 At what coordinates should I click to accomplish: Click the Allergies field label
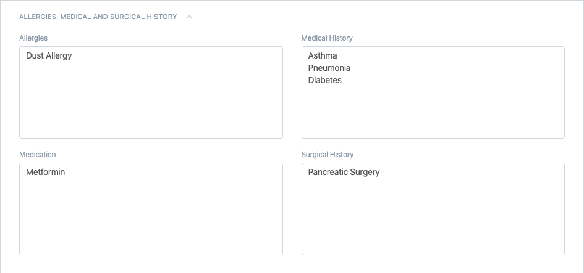(33, 38)
